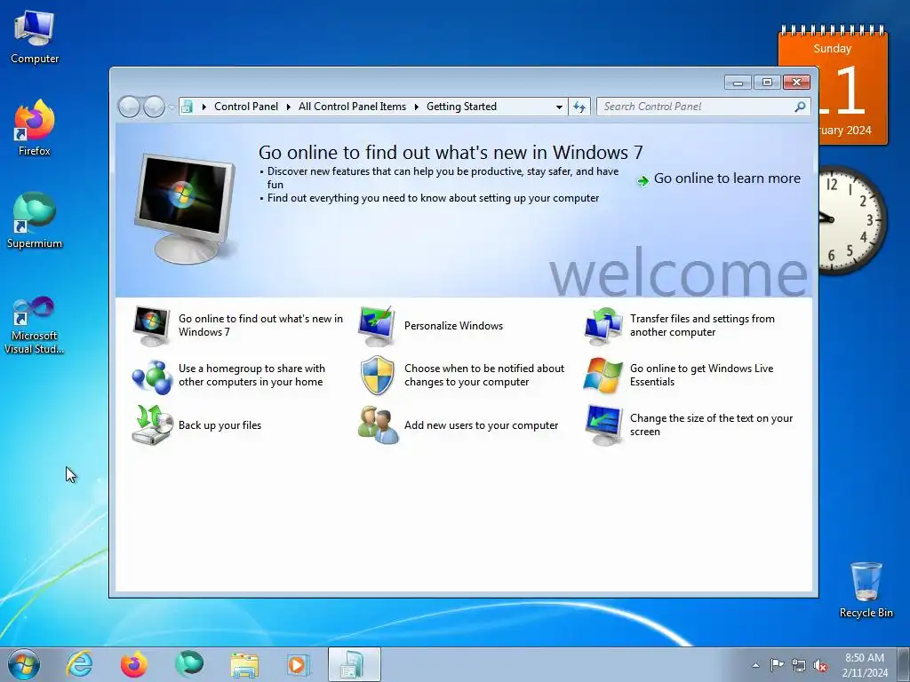
Task: Click the Forward navigation button
Action: click(154, 107)
